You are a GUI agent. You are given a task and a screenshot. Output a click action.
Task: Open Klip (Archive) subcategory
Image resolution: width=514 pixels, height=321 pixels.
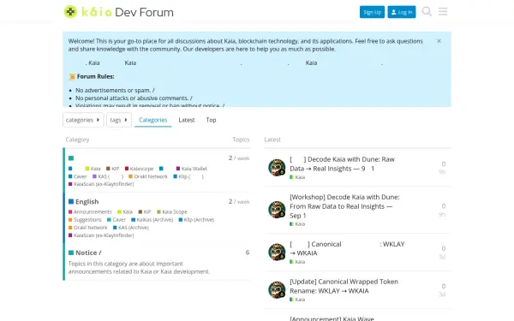click(196, 220)
